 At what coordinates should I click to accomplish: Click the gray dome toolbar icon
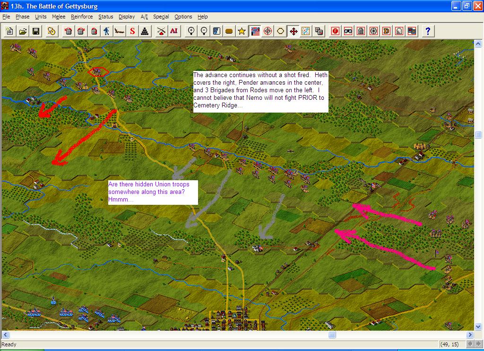pyautogui.click(x=361, y=31)
